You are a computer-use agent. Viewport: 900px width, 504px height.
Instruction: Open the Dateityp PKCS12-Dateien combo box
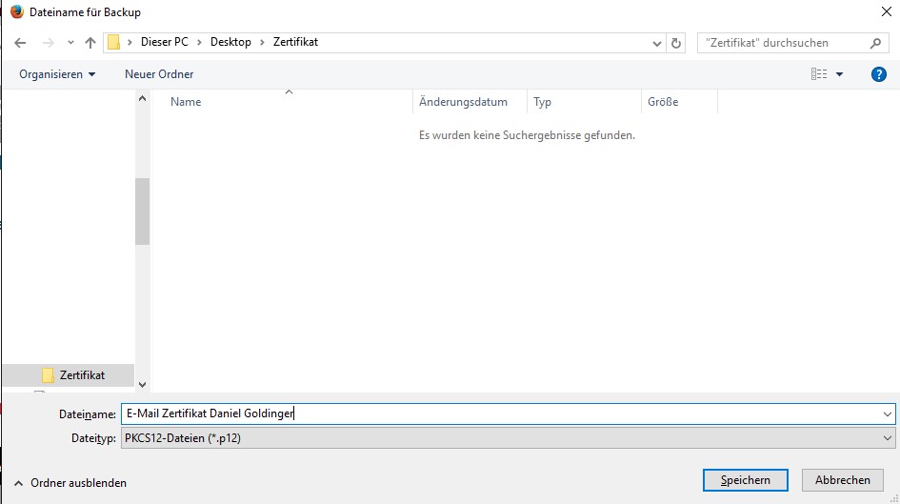508,438
